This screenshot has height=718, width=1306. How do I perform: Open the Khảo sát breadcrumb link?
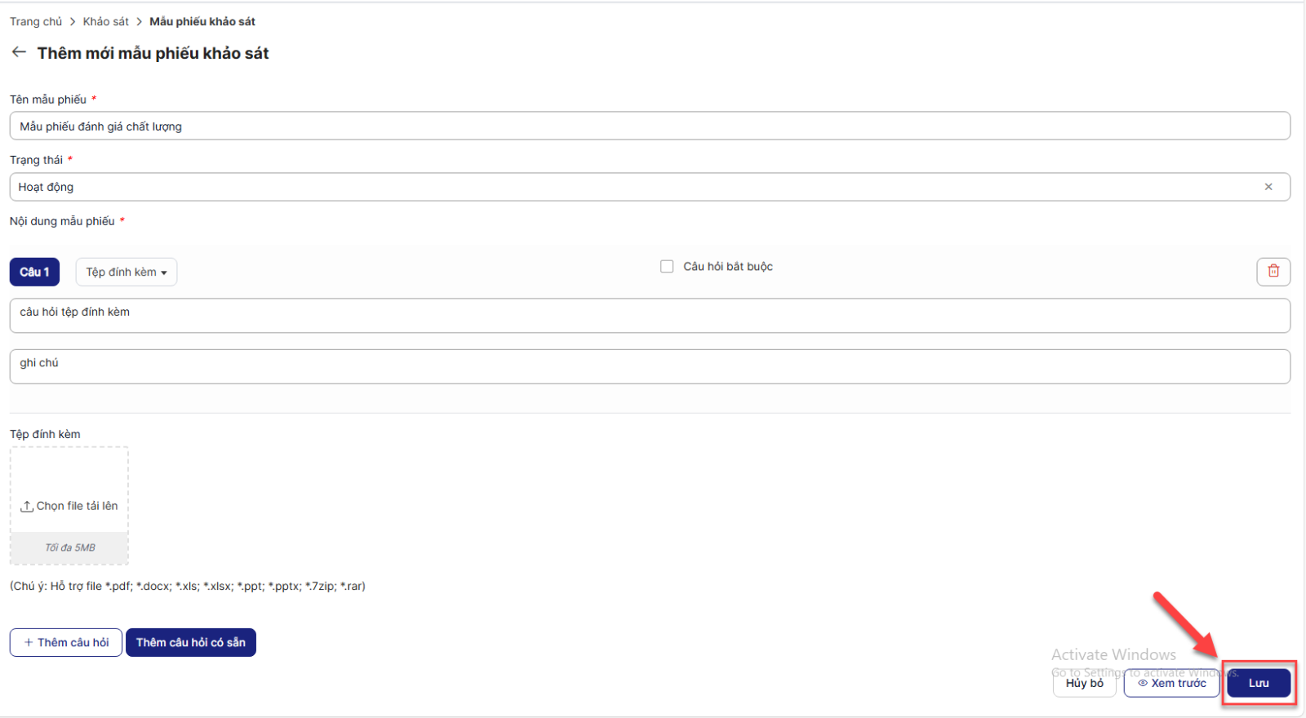(105, 22)
